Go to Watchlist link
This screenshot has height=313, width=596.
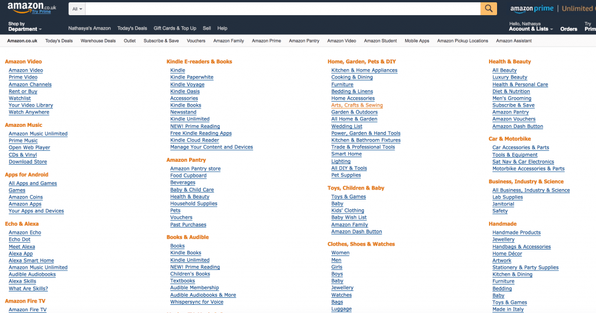click(20, 98)
